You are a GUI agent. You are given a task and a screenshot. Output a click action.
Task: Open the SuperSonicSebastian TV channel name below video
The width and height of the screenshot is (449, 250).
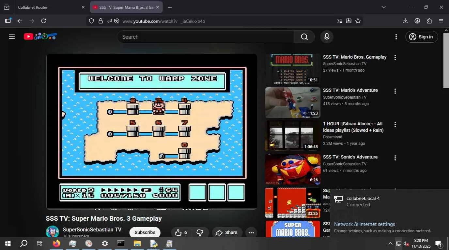(x=92, y=229)
